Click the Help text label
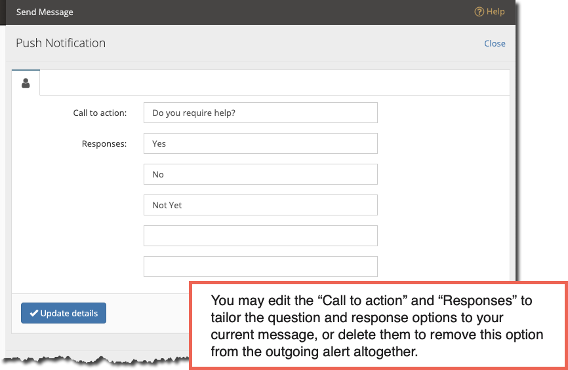Viewport: 568px width, 370px height. click(x=496, y=12)
